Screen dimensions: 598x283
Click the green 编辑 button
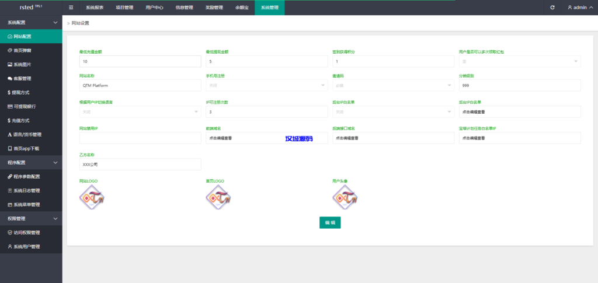coord(330,222)
